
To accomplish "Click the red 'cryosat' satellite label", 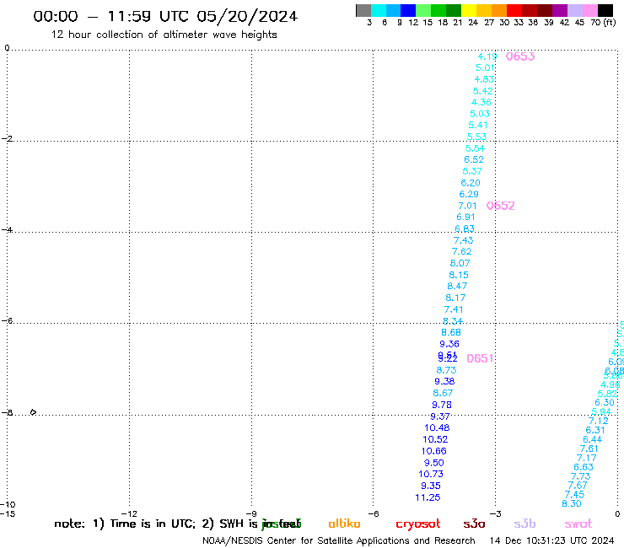I will [x=418, y=524].
